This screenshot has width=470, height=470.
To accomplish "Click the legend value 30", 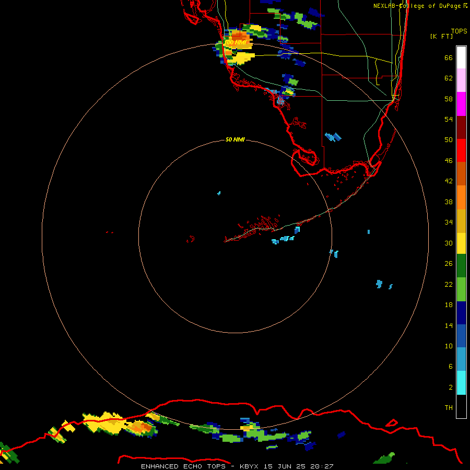I will tap(449, 243).
